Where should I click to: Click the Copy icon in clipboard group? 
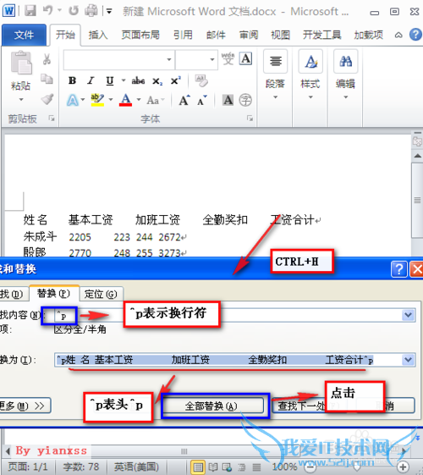coord(47,79)
